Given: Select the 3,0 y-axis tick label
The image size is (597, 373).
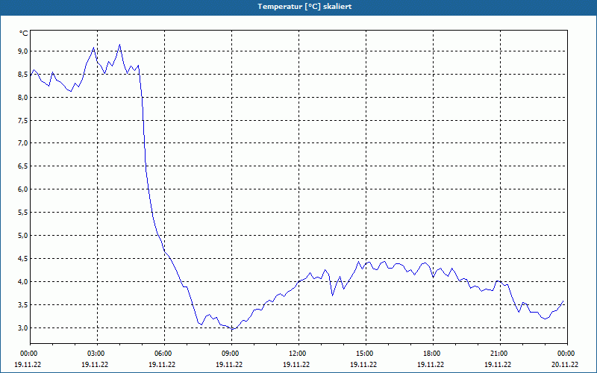Looking at the screenshot, I should pos(23,328).
